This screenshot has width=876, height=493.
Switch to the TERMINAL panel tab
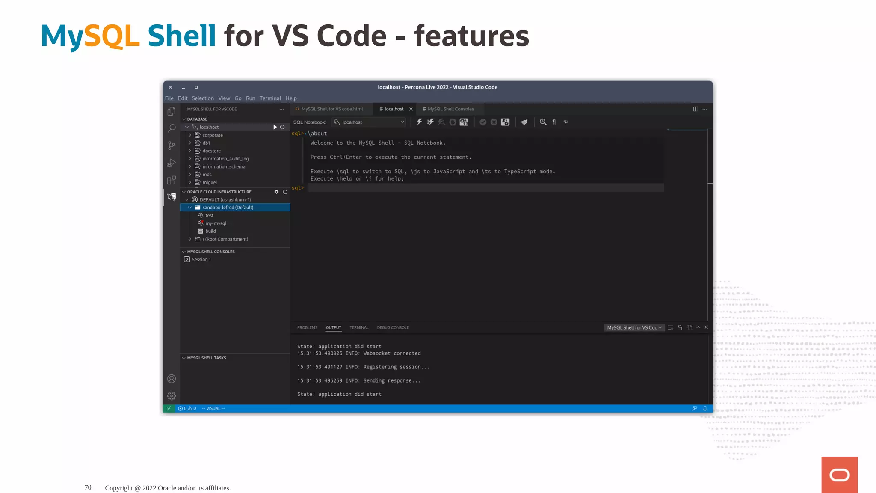click(358, 327)
